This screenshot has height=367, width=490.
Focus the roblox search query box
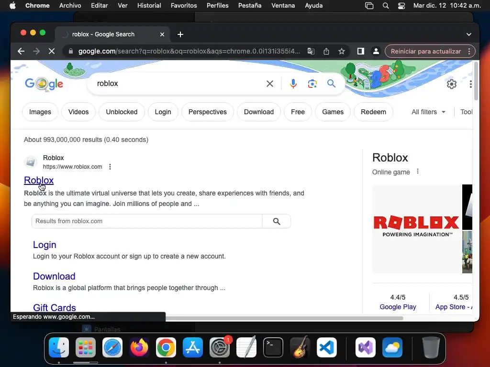(x=178, y=83)
